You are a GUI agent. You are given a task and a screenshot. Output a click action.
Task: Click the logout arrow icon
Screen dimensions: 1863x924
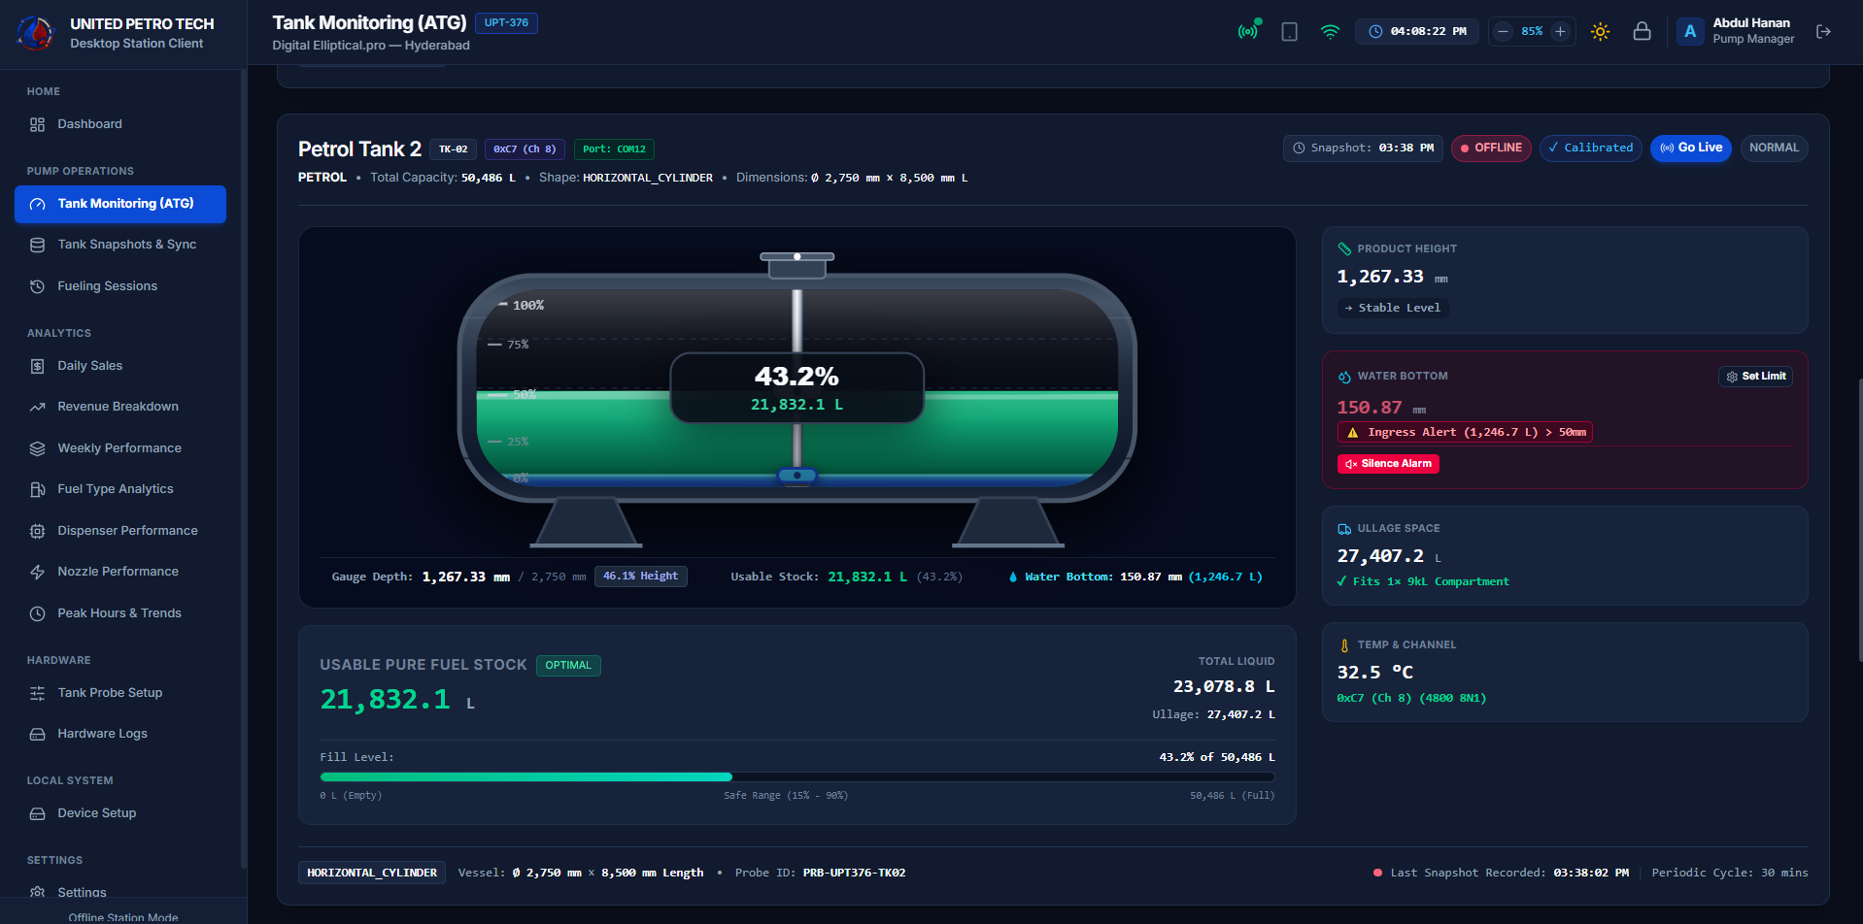(x=1823, y=31)
